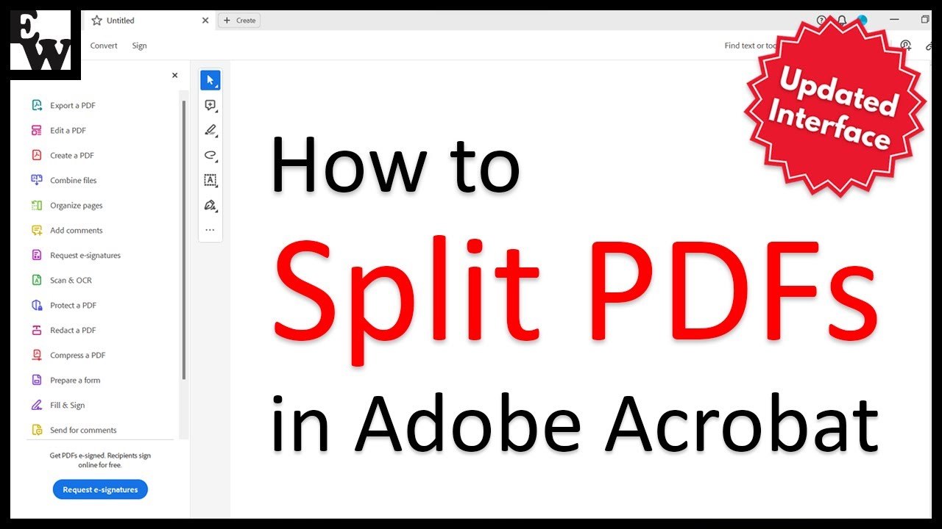Star the Untitled document tab
The height and width of the screenshot is (529, 942).
(96, 21)
